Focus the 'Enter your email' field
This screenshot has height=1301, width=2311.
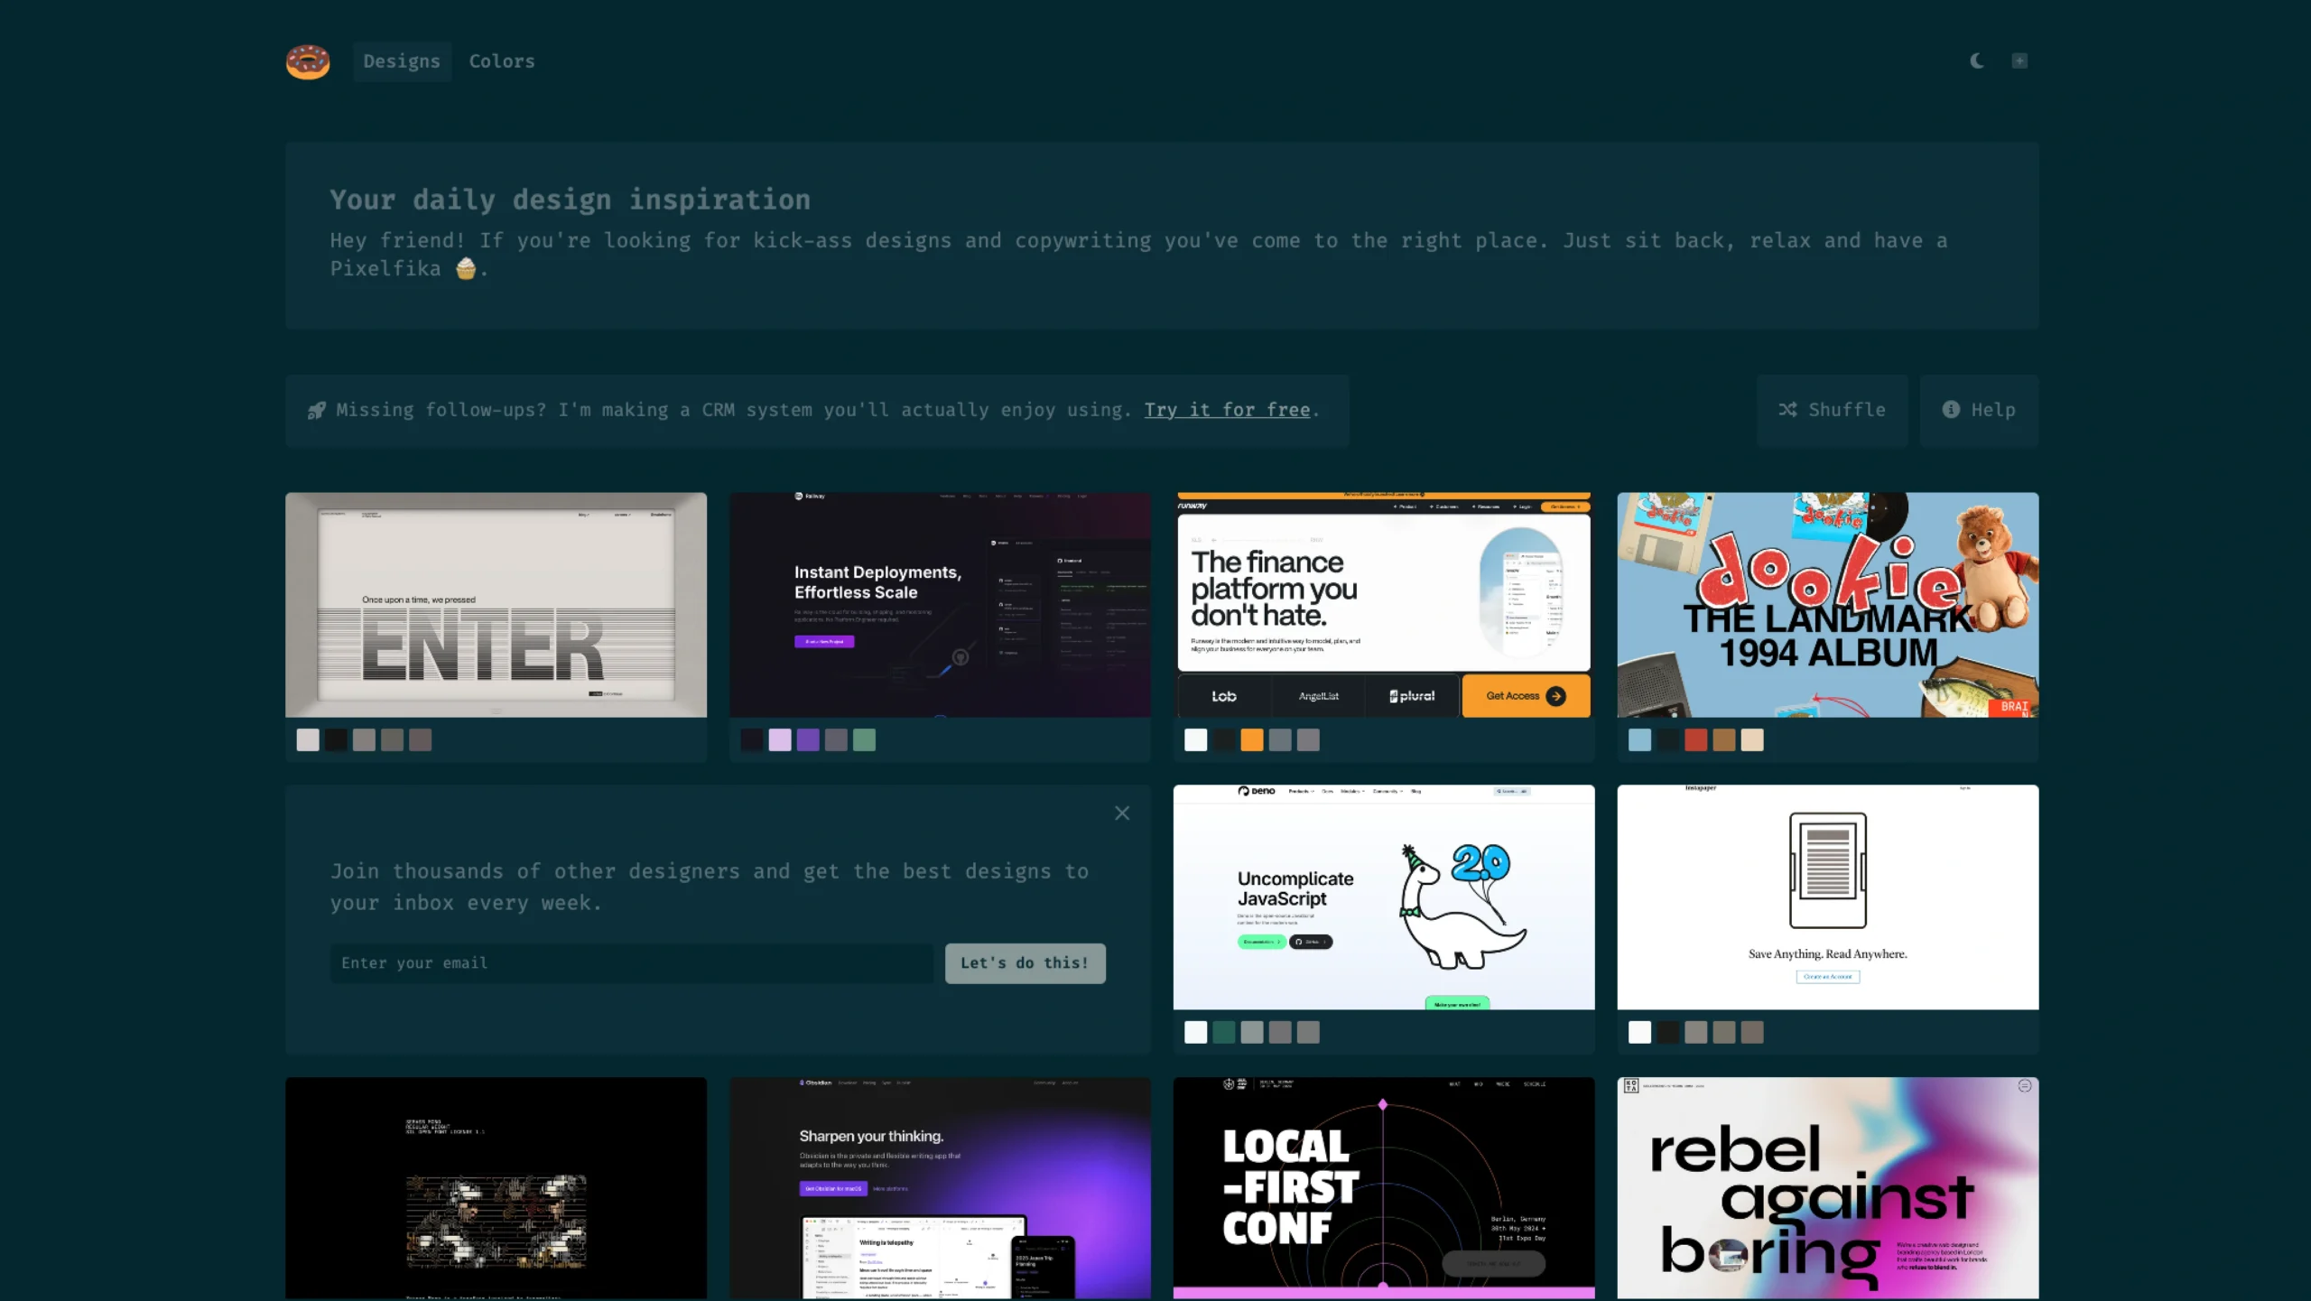pyautogui.click(x=631, y=963)
